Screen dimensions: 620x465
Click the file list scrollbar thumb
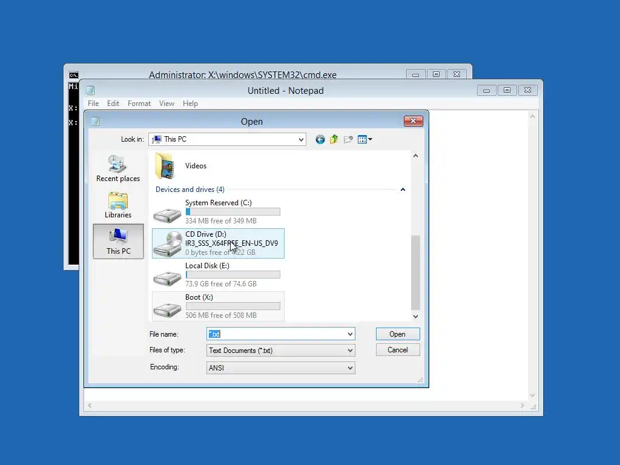pyautogui.click(x=415, y=272)
